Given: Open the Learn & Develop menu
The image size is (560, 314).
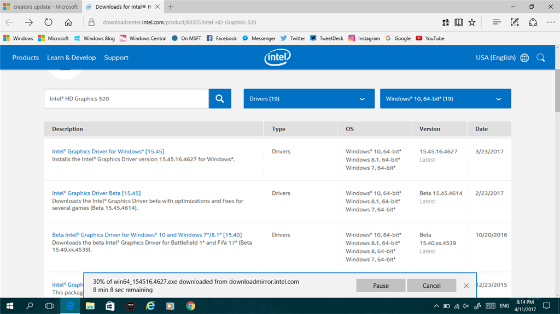Looking at the screenshot, I should coord(72,57).
